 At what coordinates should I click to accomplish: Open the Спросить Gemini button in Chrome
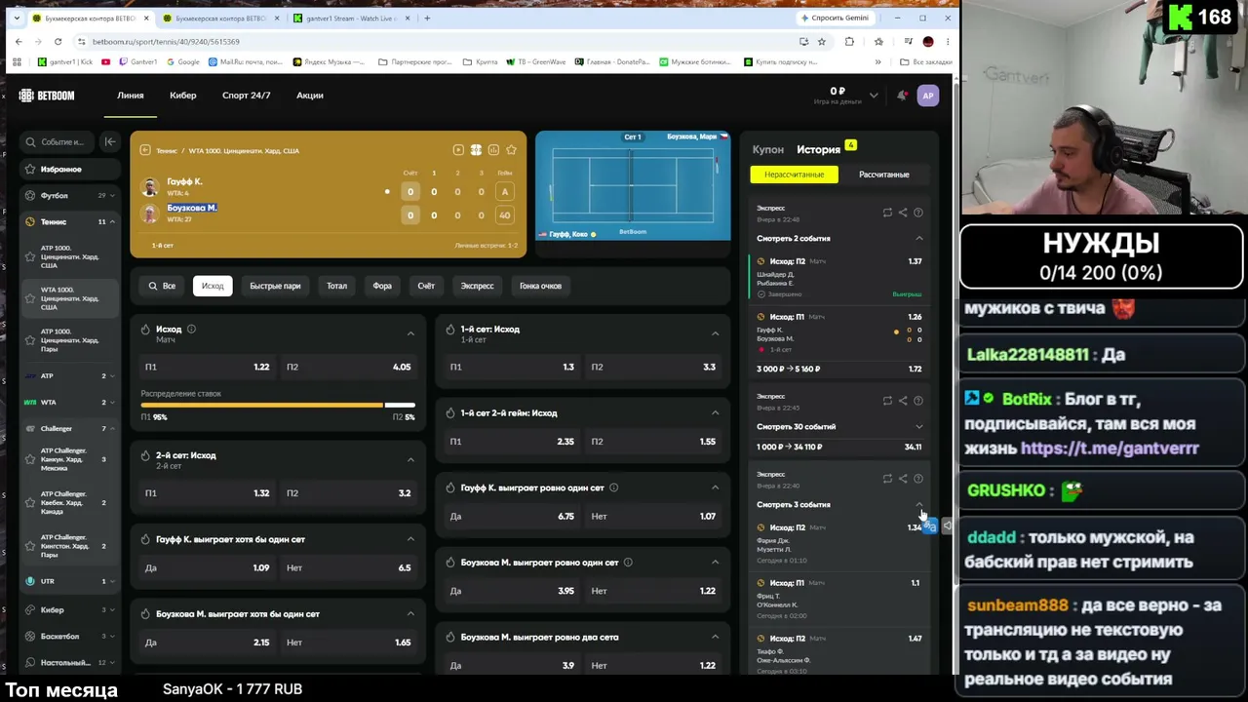(835, 18)
